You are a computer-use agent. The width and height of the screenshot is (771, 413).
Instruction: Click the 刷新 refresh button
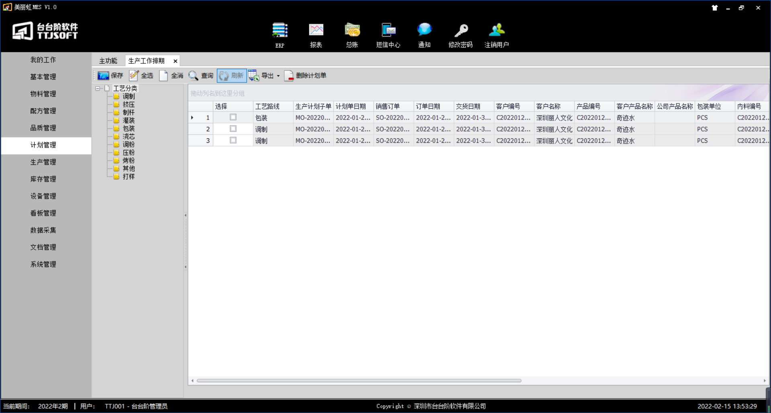click(x=232, y=75)
